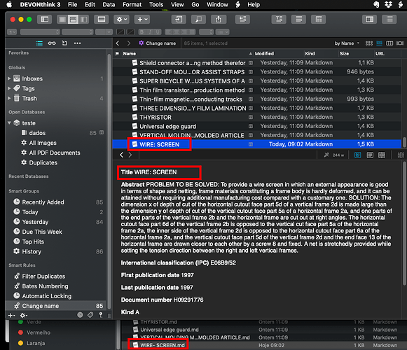This screenshot has width=407, height=350.
Task: Switch to column view icon
Action: [389, 43]
